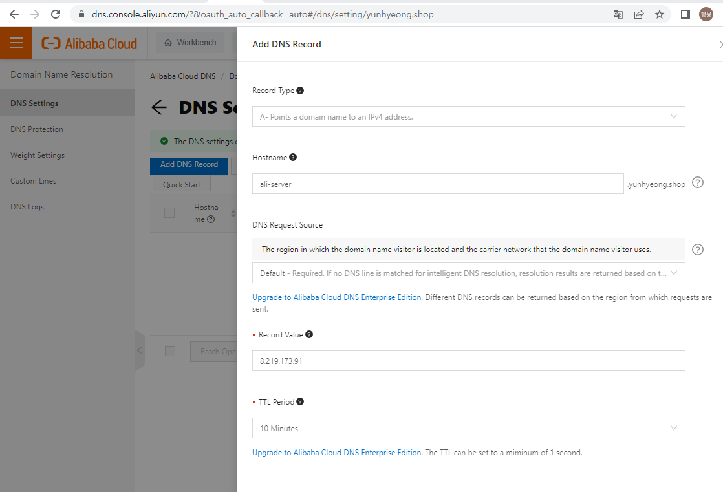This screenshot has height=492, width=723.
Task: Open the TTL Period 10 Minutes dropdown
Action: point(468,428)
